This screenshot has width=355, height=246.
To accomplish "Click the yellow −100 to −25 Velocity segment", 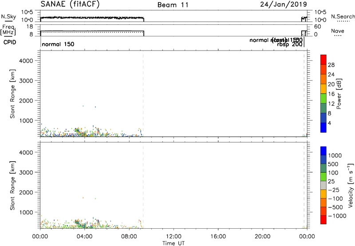I will pyautogui.click(x=323, y=194).
